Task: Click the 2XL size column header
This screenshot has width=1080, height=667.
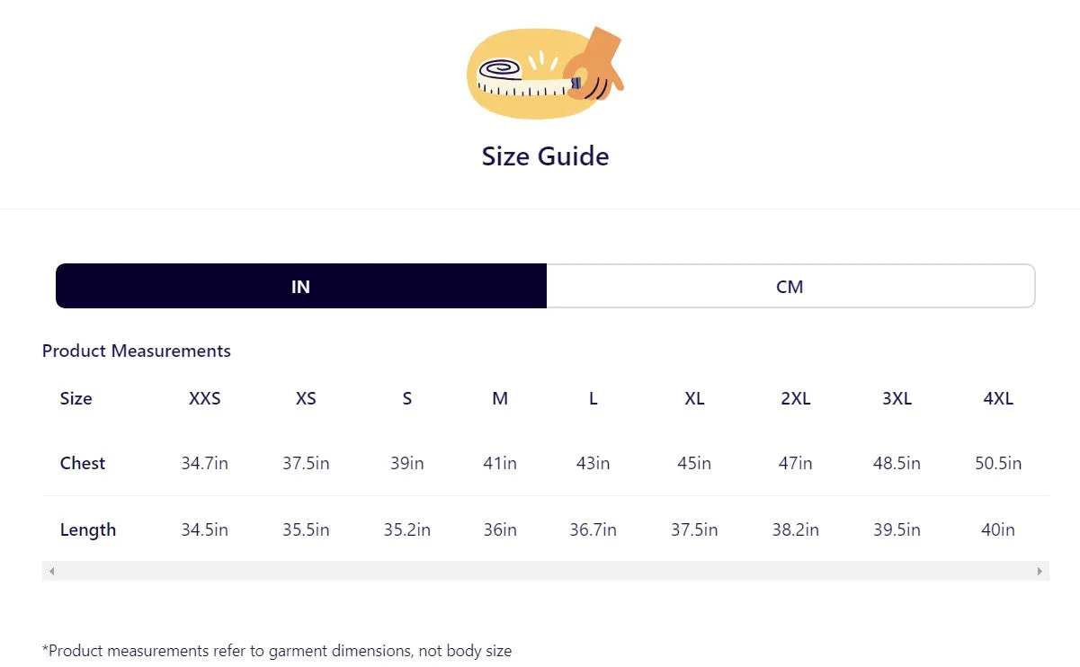Action: [796, 398]
